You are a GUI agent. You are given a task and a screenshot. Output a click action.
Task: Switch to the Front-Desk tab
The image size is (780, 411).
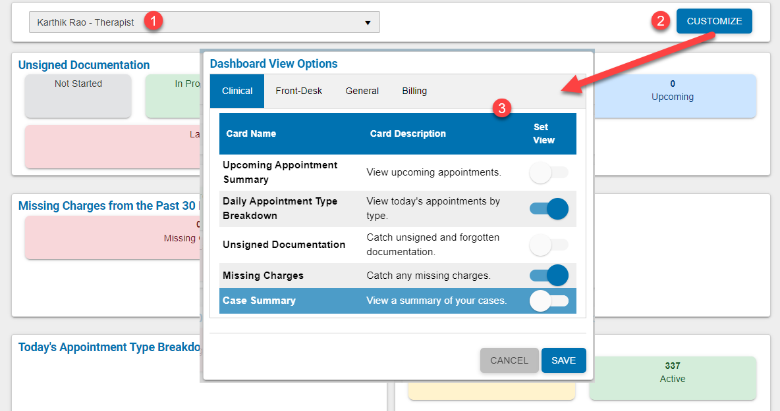coord(298,91)
